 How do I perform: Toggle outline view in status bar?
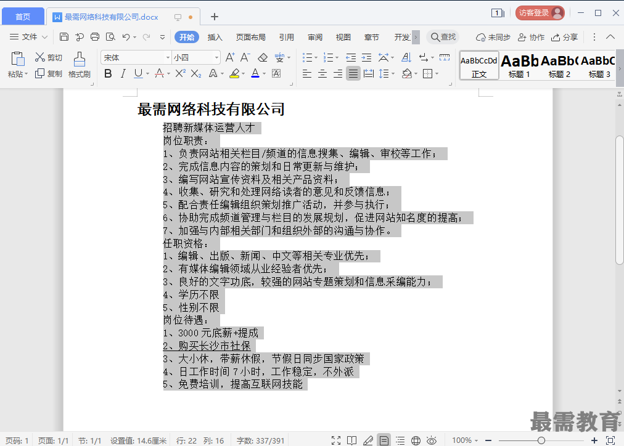pyautogui.click(x=400, y=440)
